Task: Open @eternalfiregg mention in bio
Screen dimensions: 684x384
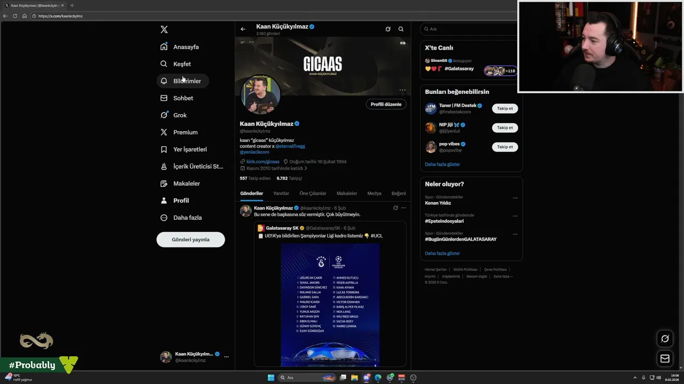Action: pyautogui.click(x=290, y=146)
